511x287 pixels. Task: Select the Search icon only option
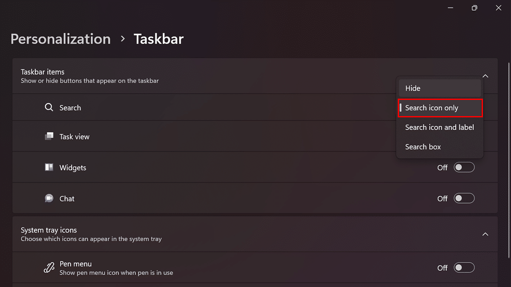[x=439, y=108]
